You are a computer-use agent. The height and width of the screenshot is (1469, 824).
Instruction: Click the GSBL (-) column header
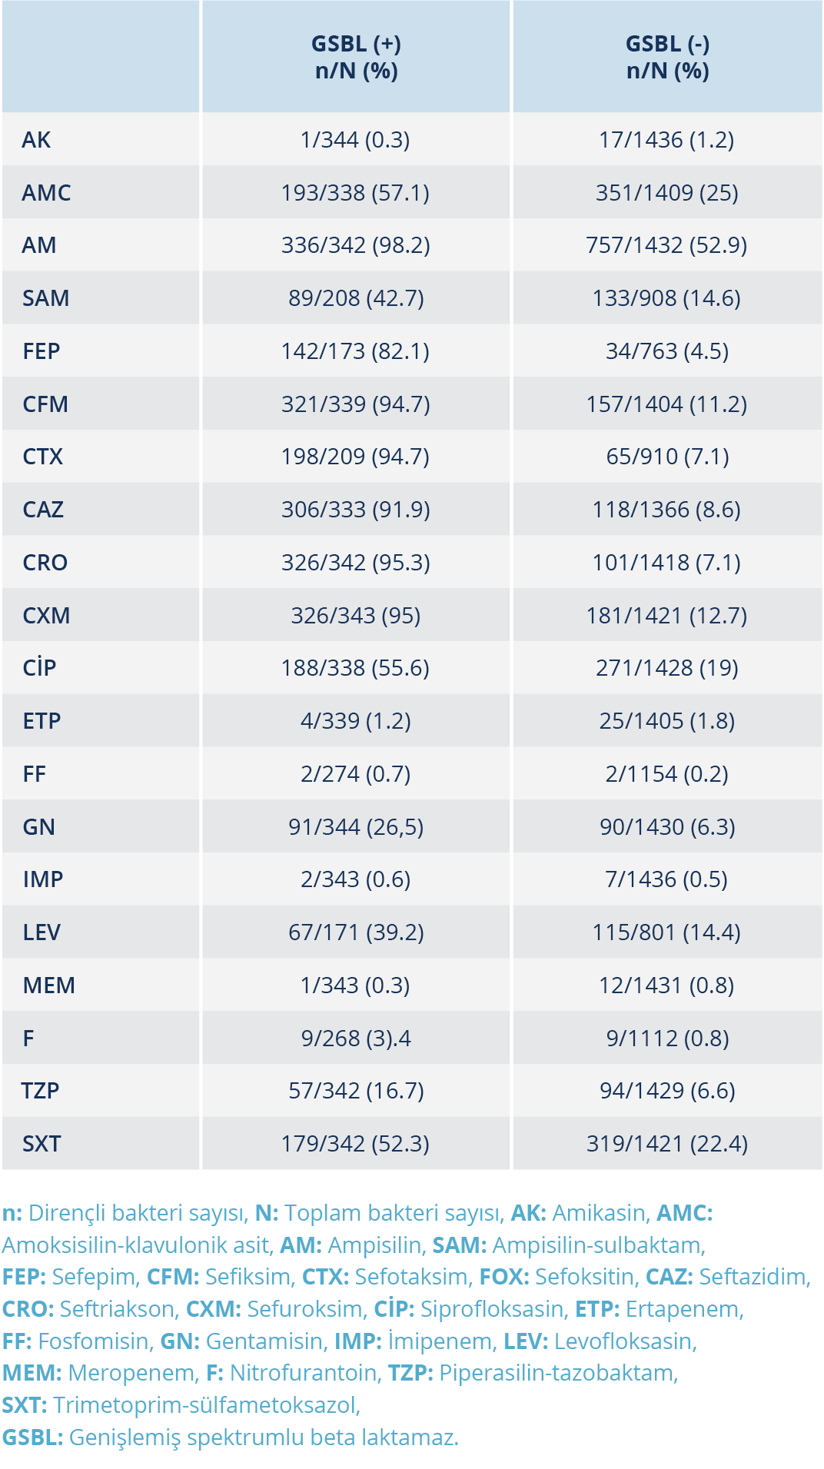[x=667, y=57]
